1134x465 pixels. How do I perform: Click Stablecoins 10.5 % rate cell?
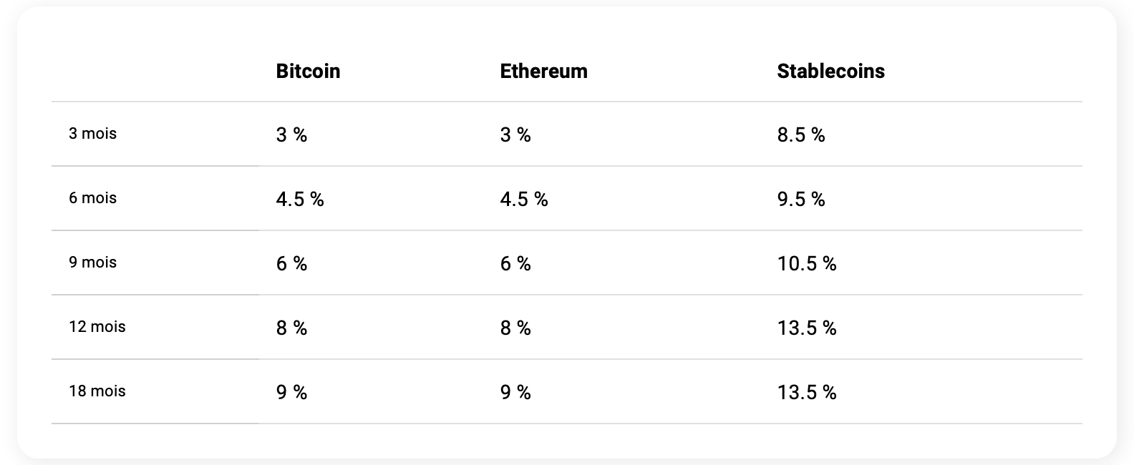click(806, 263)
